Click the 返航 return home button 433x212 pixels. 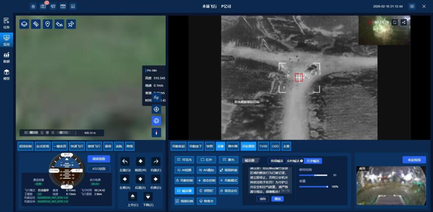pyautogui.click(x=119, y=146)
